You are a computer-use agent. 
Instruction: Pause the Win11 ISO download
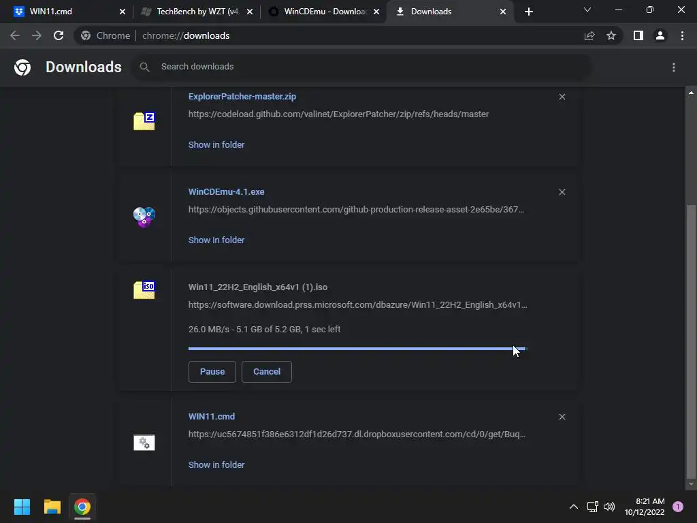pyautogui.click(x=212, y=371)
